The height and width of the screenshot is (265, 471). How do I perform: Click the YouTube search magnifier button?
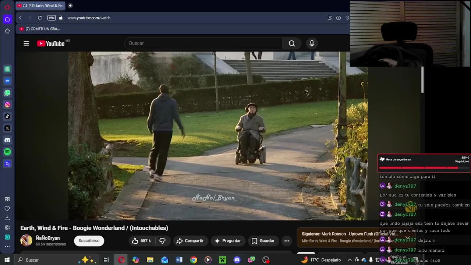[292, 43]
